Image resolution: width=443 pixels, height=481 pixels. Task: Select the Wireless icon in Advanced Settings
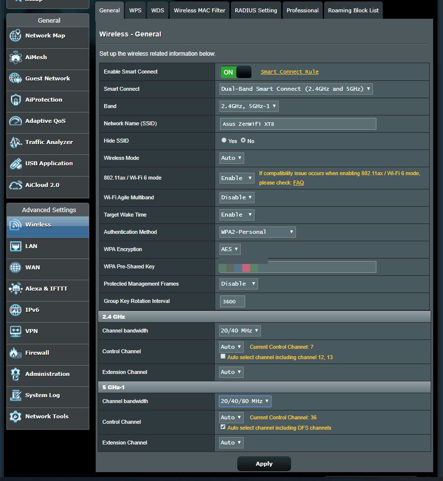15,224
